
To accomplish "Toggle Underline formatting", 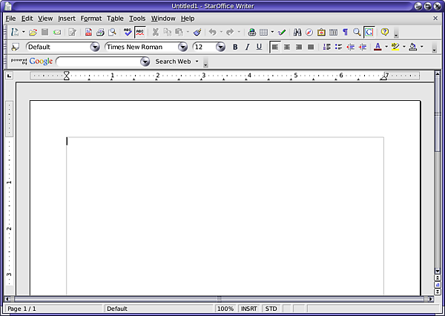I will [259, 47].
